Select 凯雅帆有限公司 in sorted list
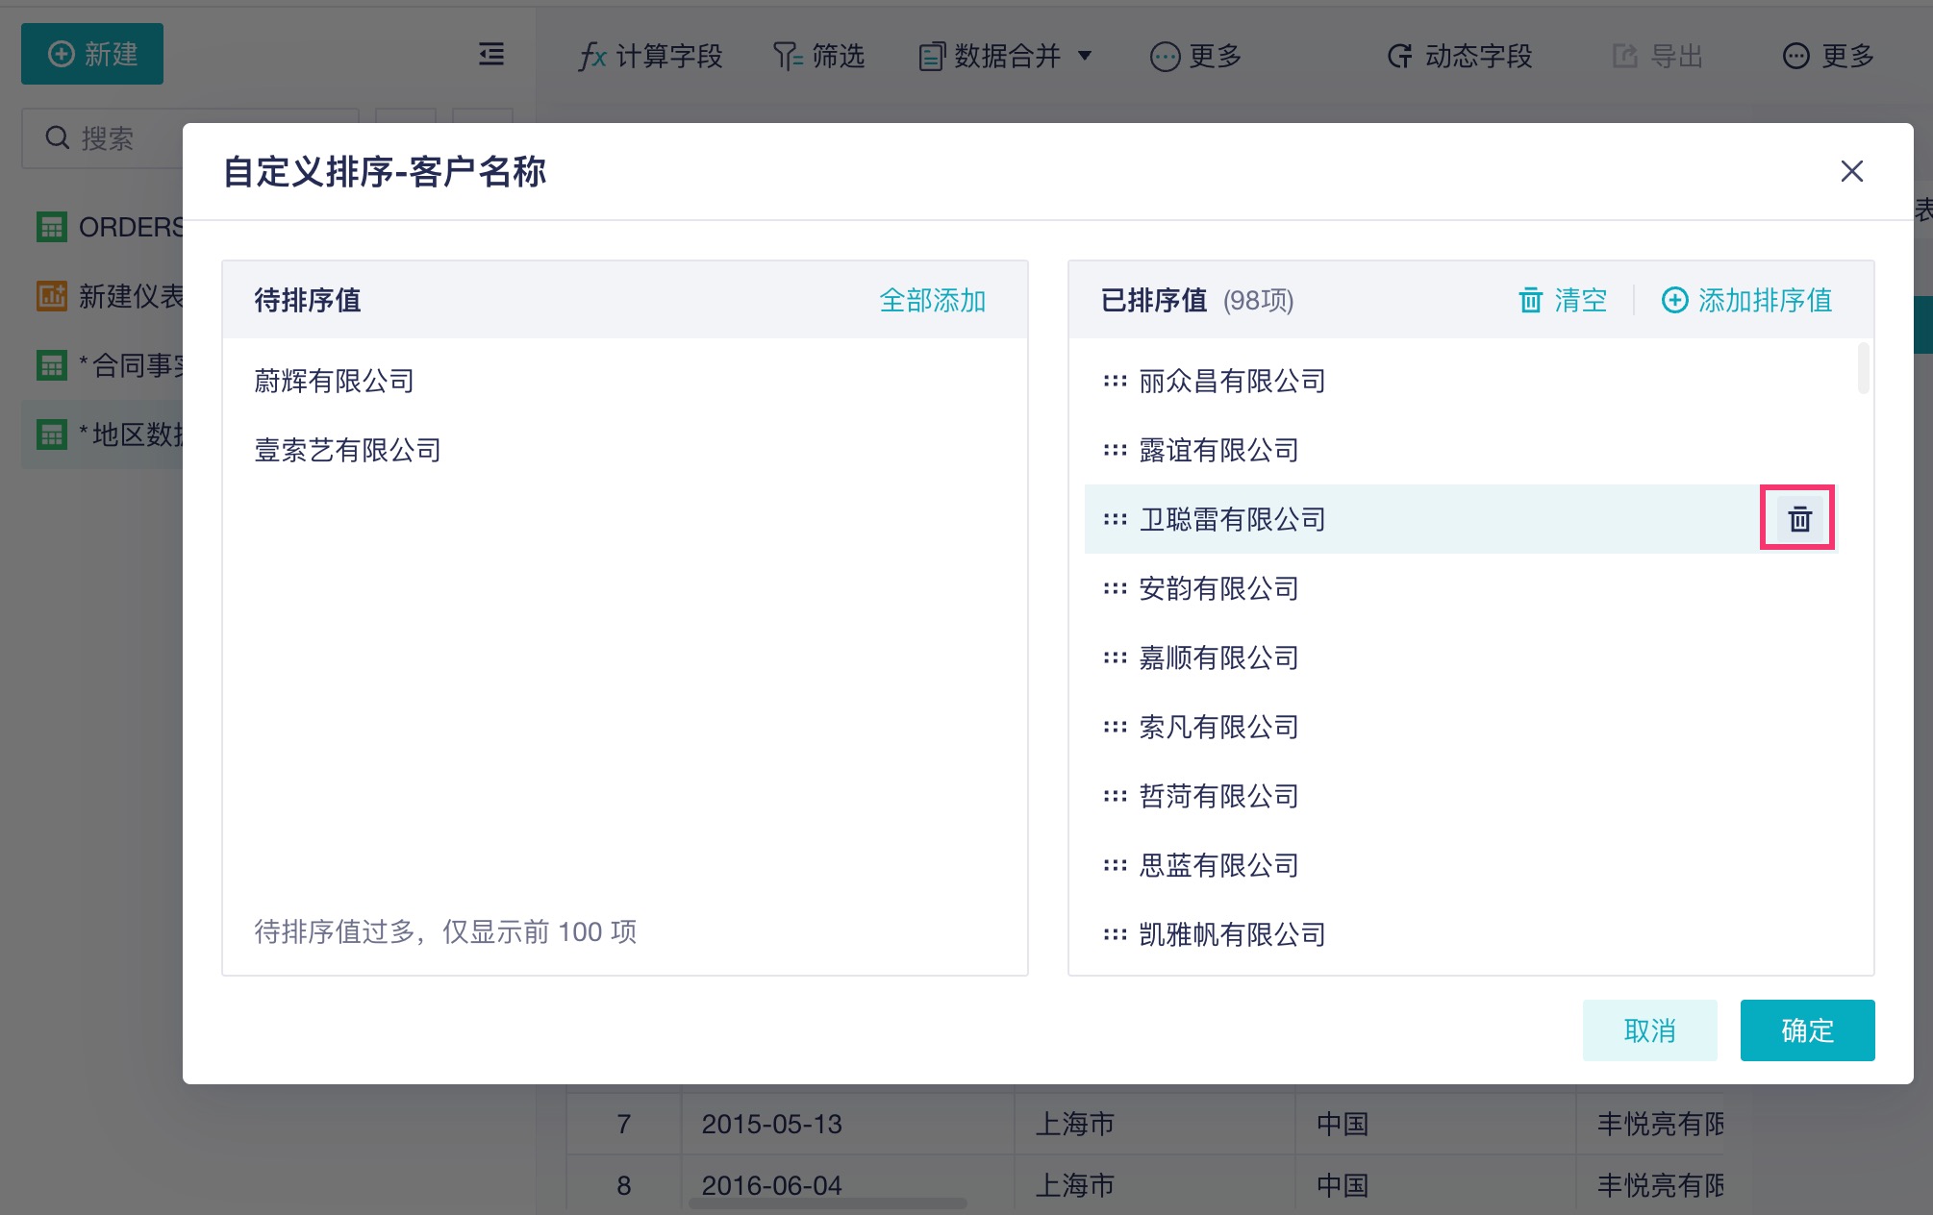The height and width of the screenshot is (1215, 1933). 1232,935
